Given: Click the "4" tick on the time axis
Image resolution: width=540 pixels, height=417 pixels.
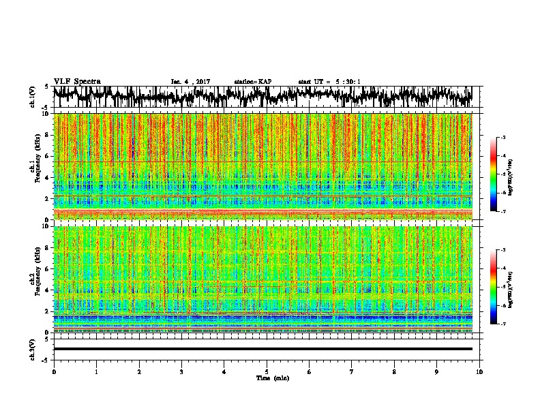Looking at the screenshot, I should tap(224, 372).
